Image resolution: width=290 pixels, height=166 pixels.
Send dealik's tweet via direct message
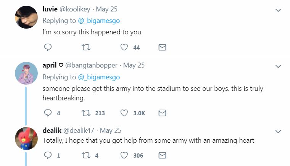click(x=162, y=155)
